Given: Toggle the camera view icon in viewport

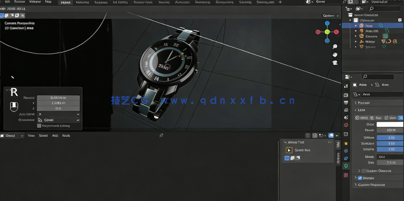Looking at the screenshot, I should pyautogui.click(x=335, y=63).
